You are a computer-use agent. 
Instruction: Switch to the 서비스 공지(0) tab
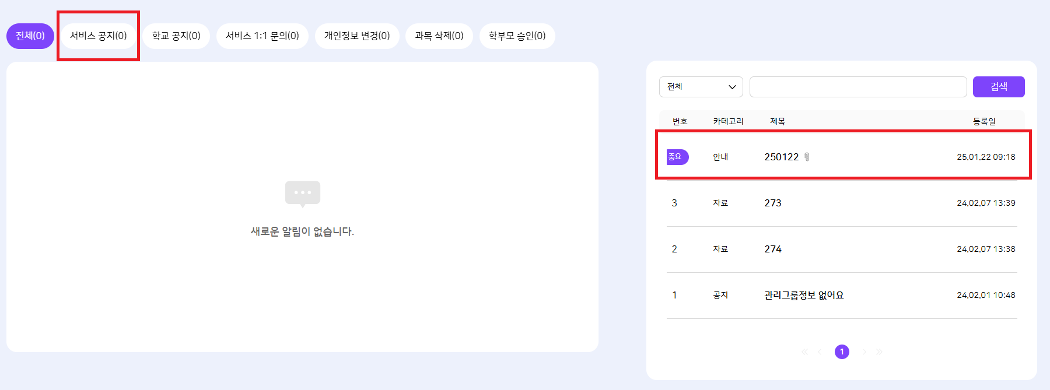tap(99, 36)
